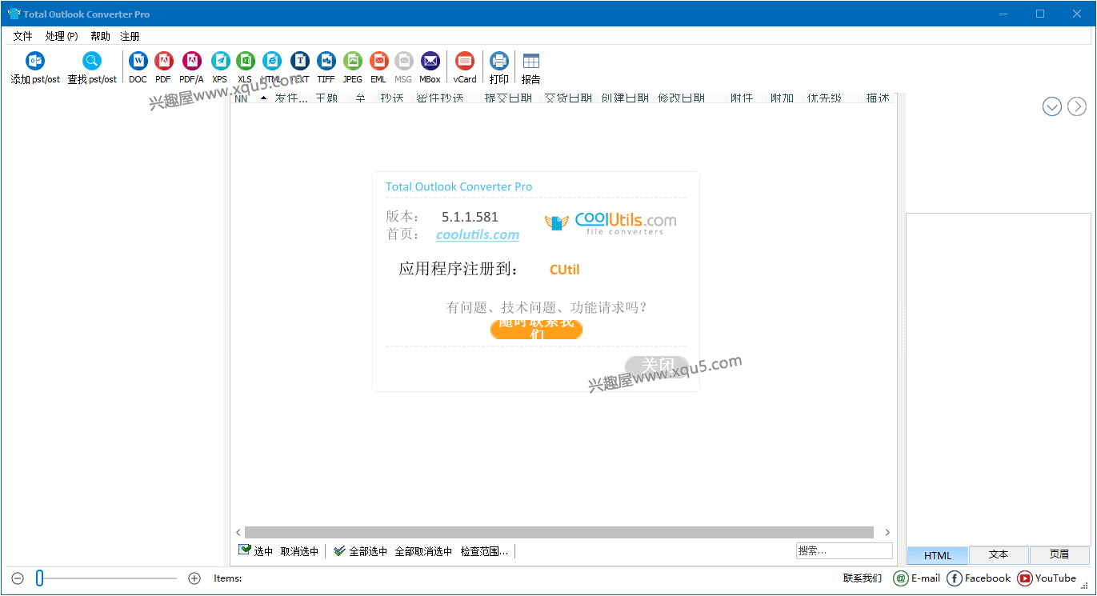Click the down chevron circle button
1097x596 pixels.
[1052, 106]
